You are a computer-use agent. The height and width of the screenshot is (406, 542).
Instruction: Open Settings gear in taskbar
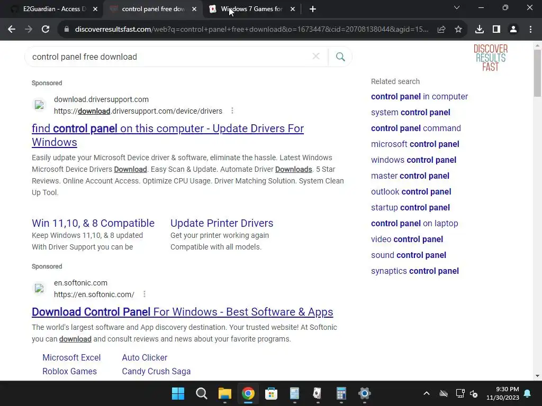(364, 393)
